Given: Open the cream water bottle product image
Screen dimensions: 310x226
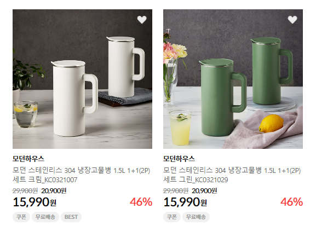Looking at the screenshot, I should pos(83,79).
